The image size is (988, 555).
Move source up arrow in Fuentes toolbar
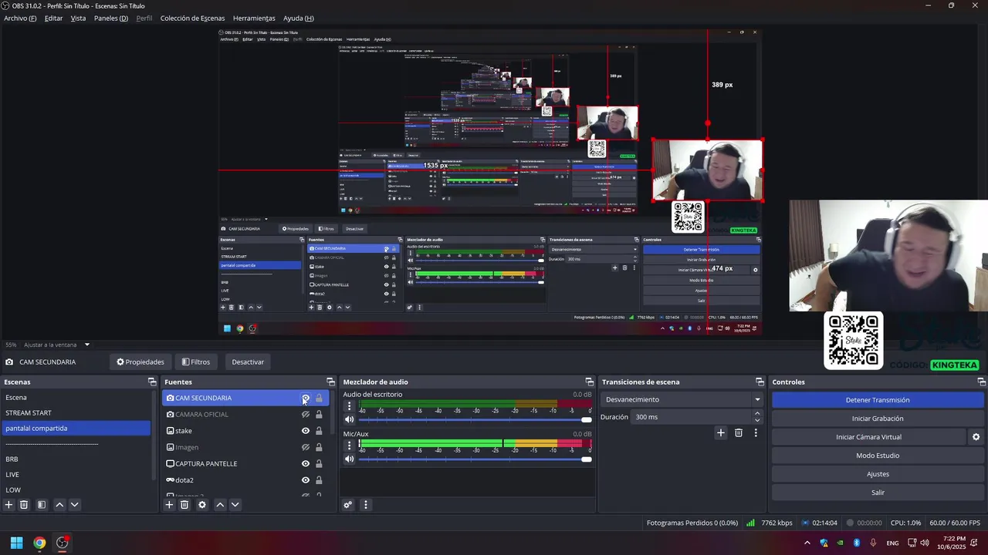(220, 505)
